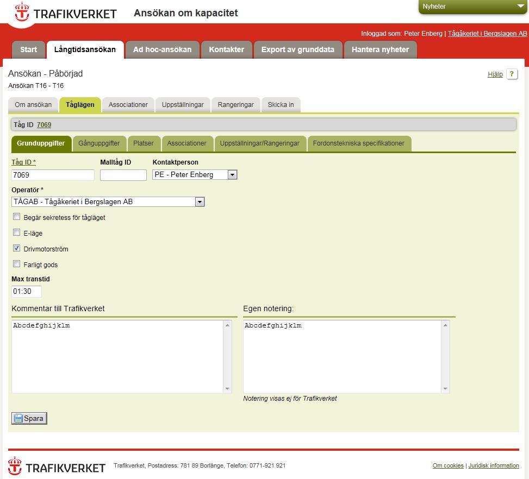Image resolution: width=529 pixels, height=479 pixels.
Task: Click the Max transtid time field
Action: tap(27, 291)
